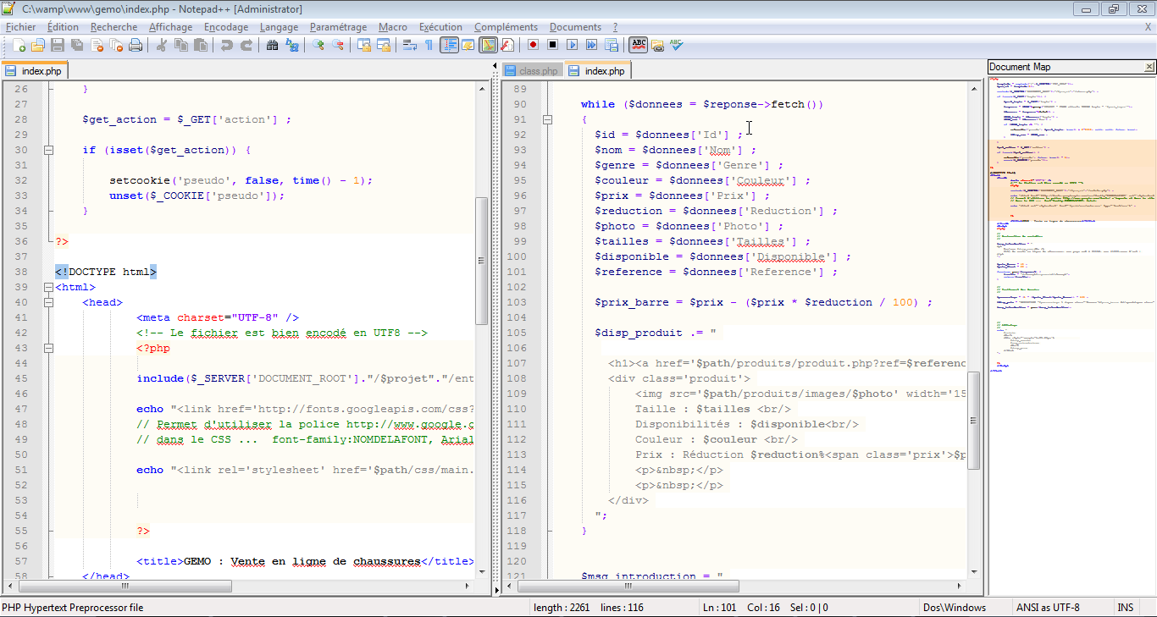Click the Zoom in toolbar icon
The height and width of the screenshot is (617, 1157).
coord(318,45)
